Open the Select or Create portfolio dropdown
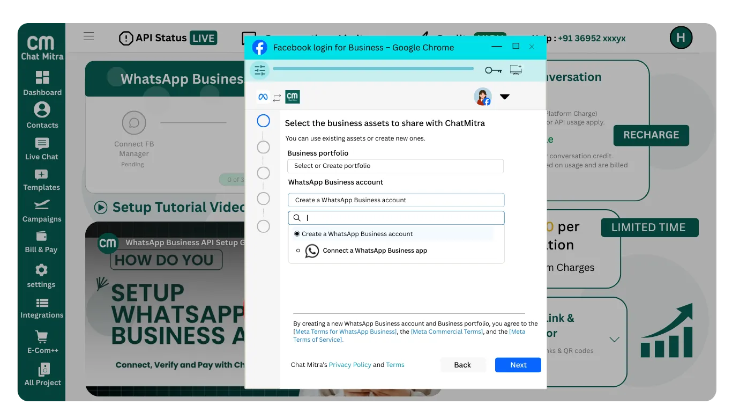Screen dimensions: 732x412 point(395,166)
